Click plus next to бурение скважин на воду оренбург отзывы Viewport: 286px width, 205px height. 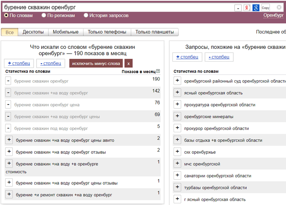point(9,152)
